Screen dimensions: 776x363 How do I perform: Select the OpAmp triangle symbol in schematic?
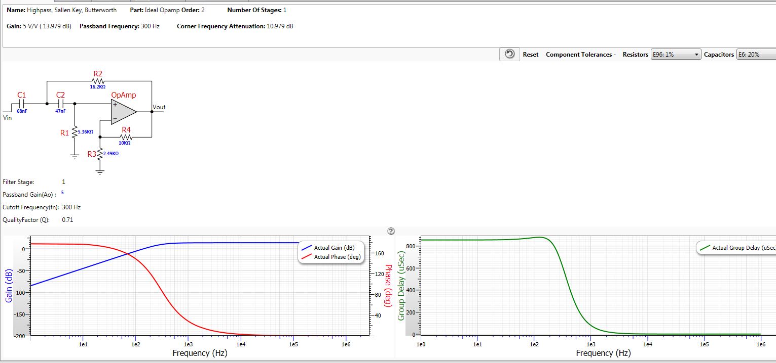coord(123,111)
